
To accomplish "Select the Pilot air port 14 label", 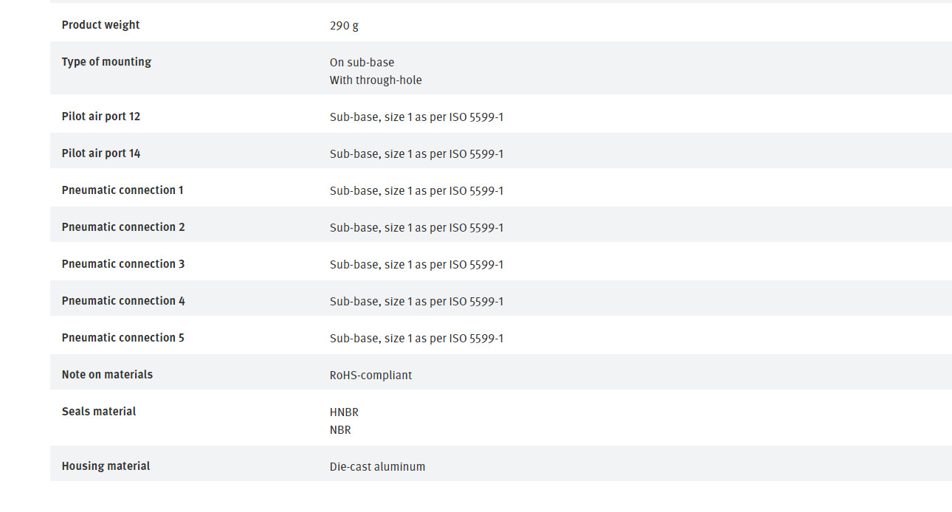I will (101, 153).
